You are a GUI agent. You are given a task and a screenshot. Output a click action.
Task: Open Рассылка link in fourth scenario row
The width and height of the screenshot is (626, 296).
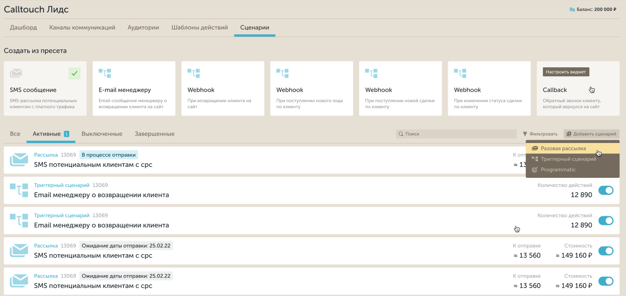pos(46,246)
